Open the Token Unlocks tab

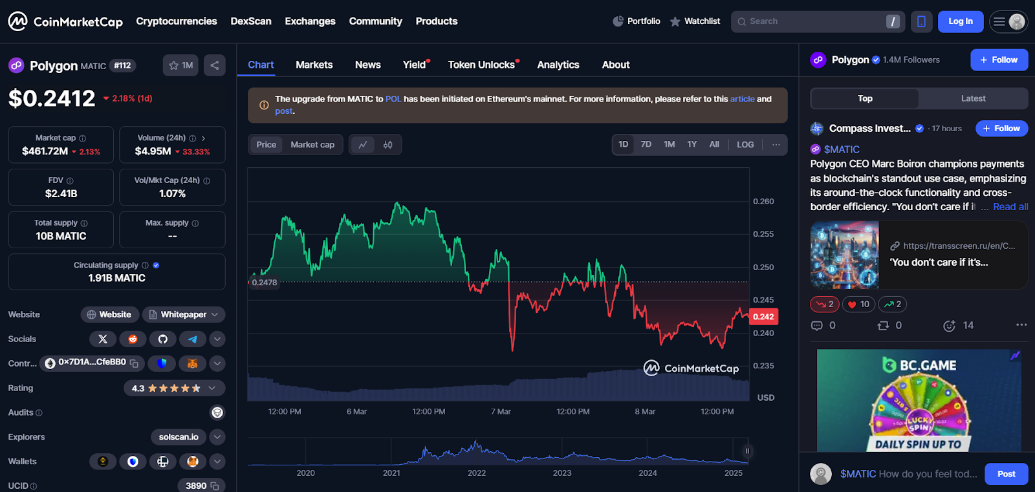click(x=482, y=65)
